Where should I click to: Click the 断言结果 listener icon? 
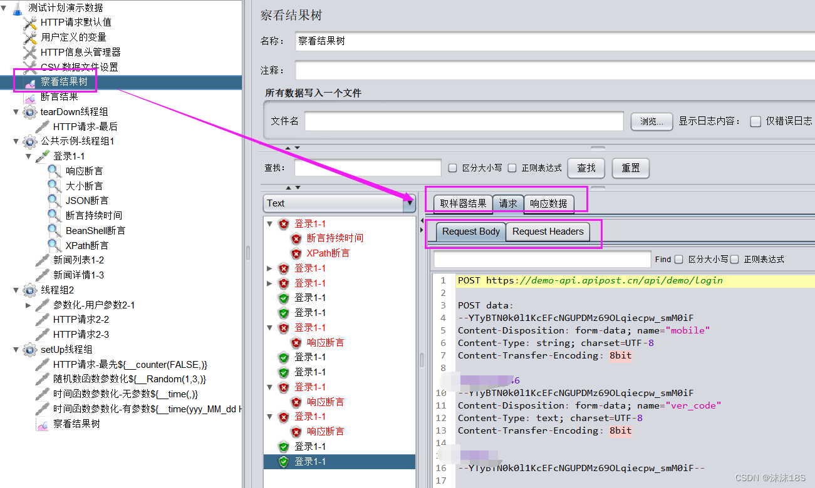[x=30, y=97]
